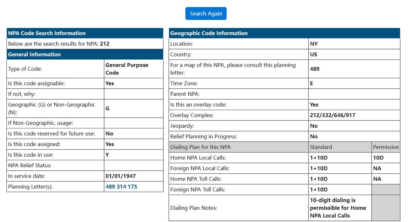The width and height of the screenshot is (412, 222).
Task: Click the "1+10D" value in Foreign NPA Toll Calls row
Action: click(319, 189)
